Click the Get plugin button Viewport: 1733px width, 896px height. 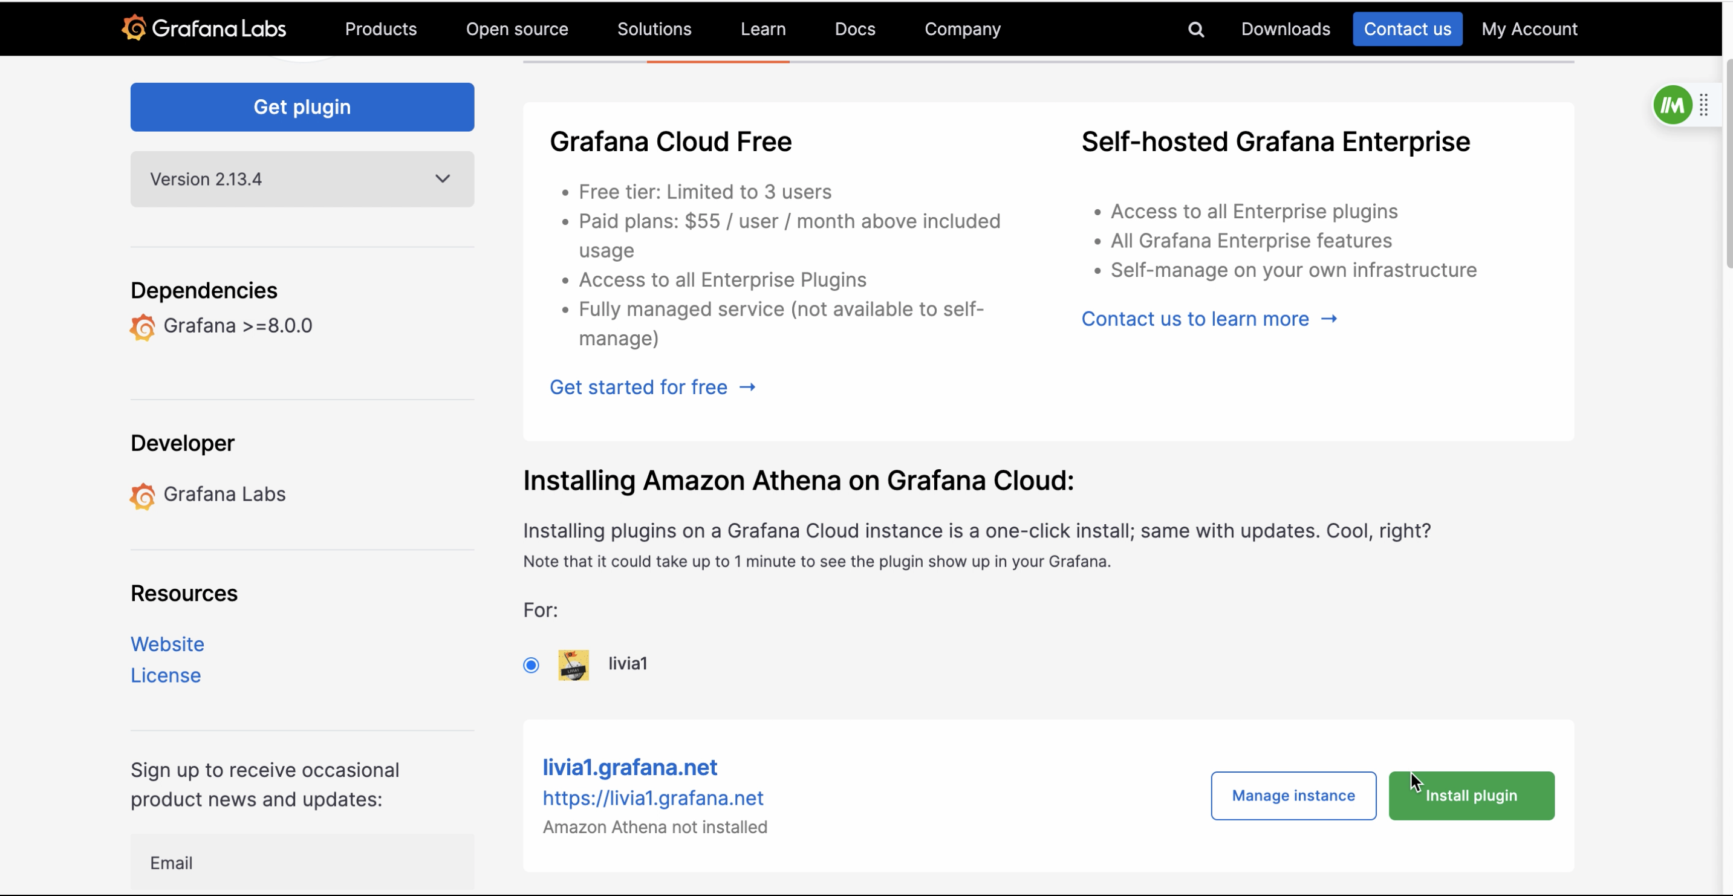click(x=302, y=107)
